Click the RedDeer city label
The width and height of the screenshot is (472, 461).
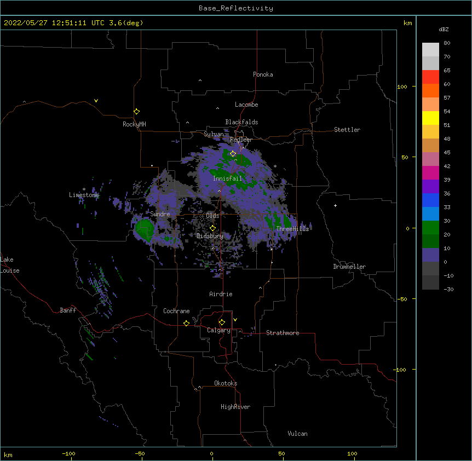point(241,140)
